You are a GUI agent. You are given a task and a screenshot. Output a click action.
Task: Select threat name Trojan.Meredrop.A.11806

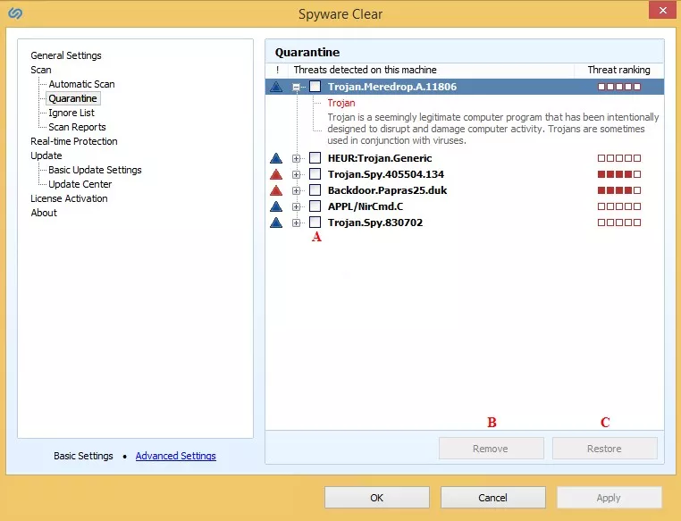click(392, 87)
